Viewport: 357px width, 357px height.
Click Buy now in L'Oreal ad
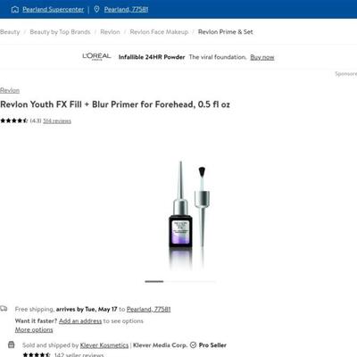click(262, 57)
